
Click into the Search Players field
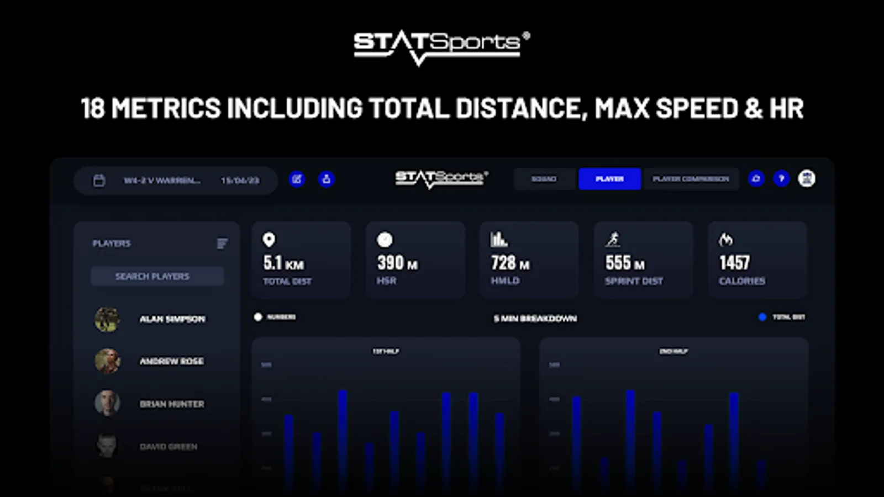pyautogui.click(x=157, y=276)
